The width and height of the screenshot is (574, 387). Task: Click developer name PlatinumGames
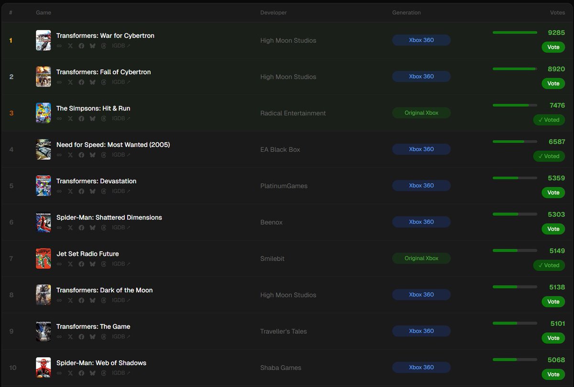point(284,186)
